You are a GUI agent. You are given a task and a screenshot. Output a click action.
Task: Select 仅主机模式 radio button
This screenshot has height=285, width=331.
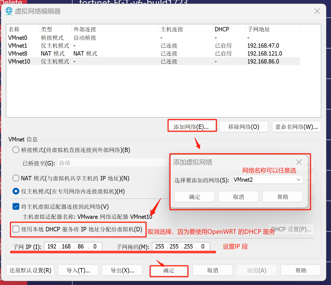click(x=16, y=191)
